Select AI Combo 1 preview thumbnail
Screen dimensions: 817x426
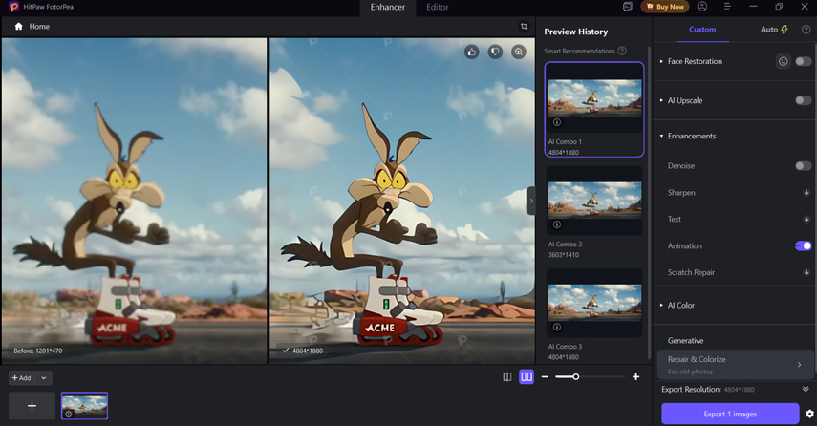594,98
